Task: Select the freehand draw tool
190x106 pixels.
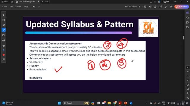Action: [x=4, y=30]
